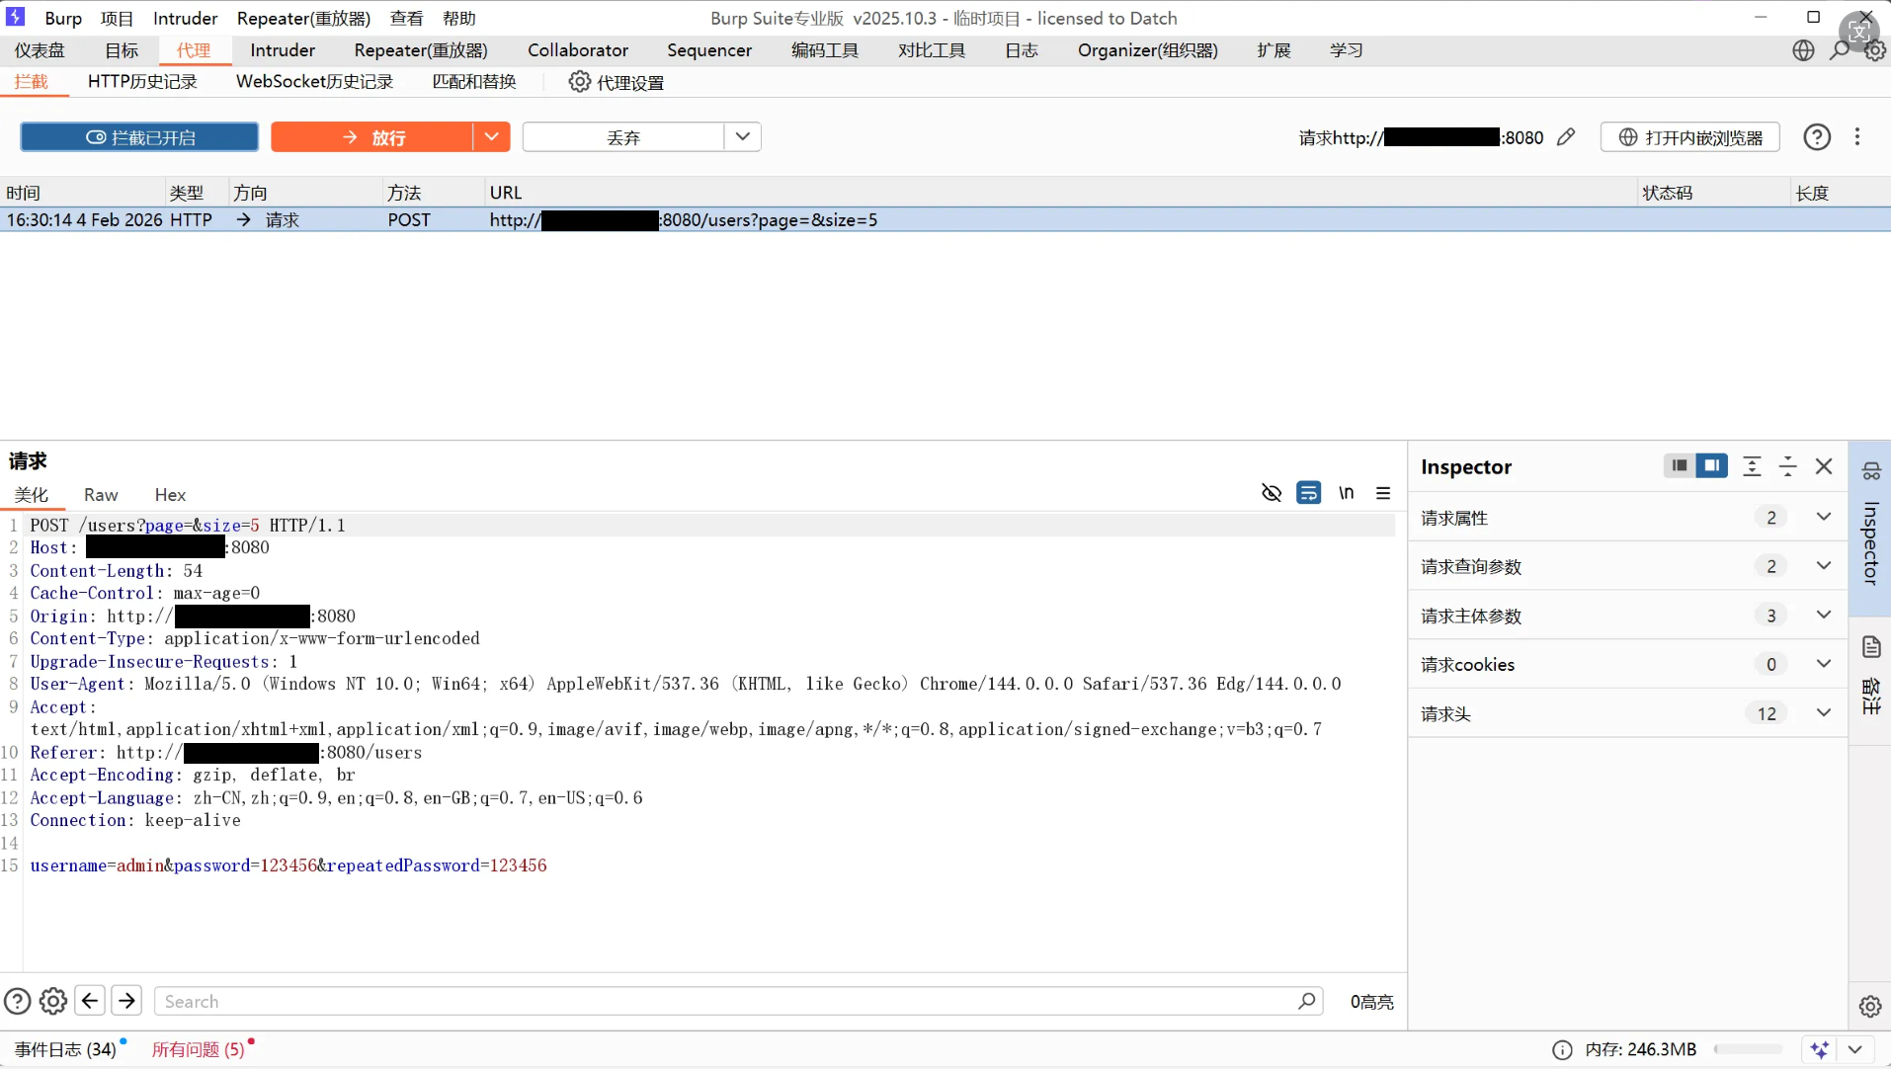Open proxy intercept help question icon
This screenshot has width=1891, height=1069.
pyautogui.click(x=1817, y=137)
